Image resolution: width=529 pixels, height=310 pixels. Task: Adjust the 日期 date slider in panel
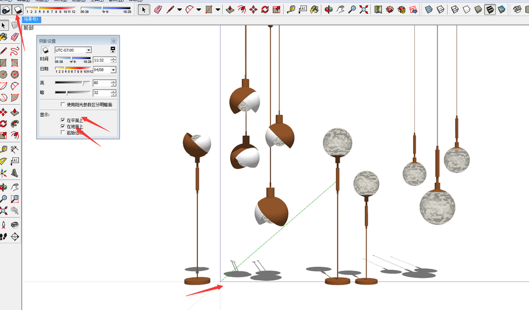[x=74, y=70]
